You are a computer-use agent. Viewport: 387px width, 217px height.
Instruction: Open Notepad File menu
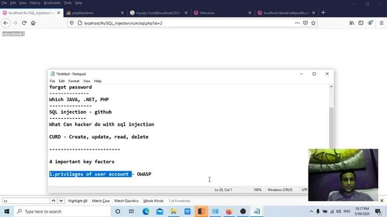[53, 81]
